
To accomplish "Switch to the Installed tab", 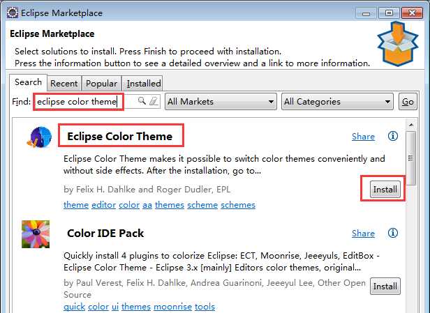I will (x=143, y=83).
